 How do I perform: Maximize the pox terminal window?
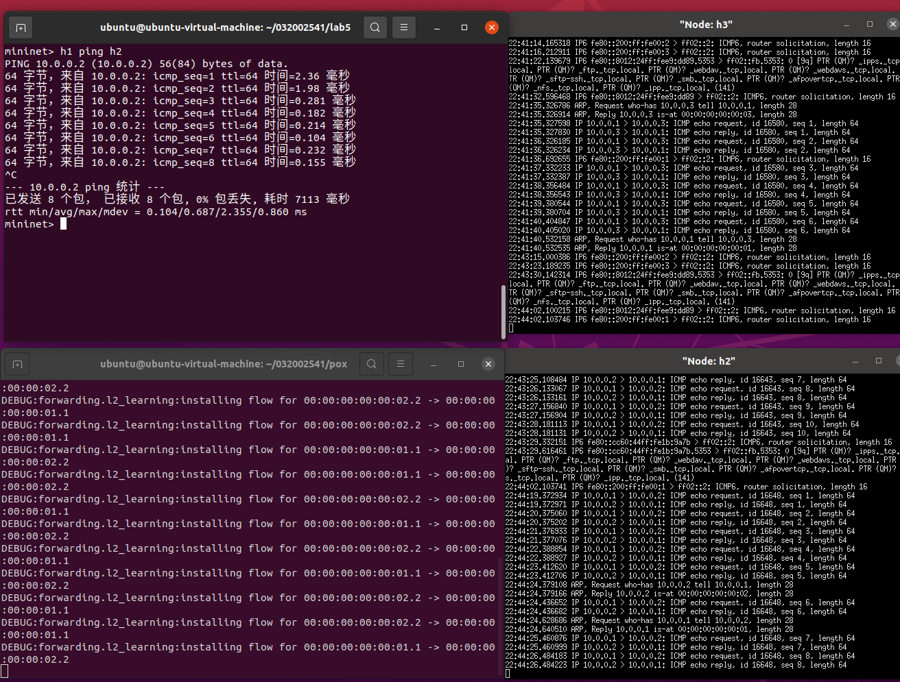[461, 364]
